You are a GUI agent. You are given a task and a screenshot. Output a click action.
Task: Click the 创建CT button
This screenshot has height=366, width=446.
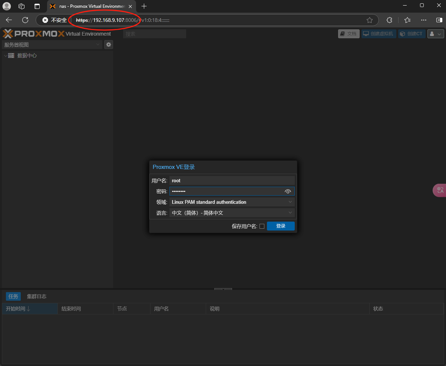tap(412, 34)
